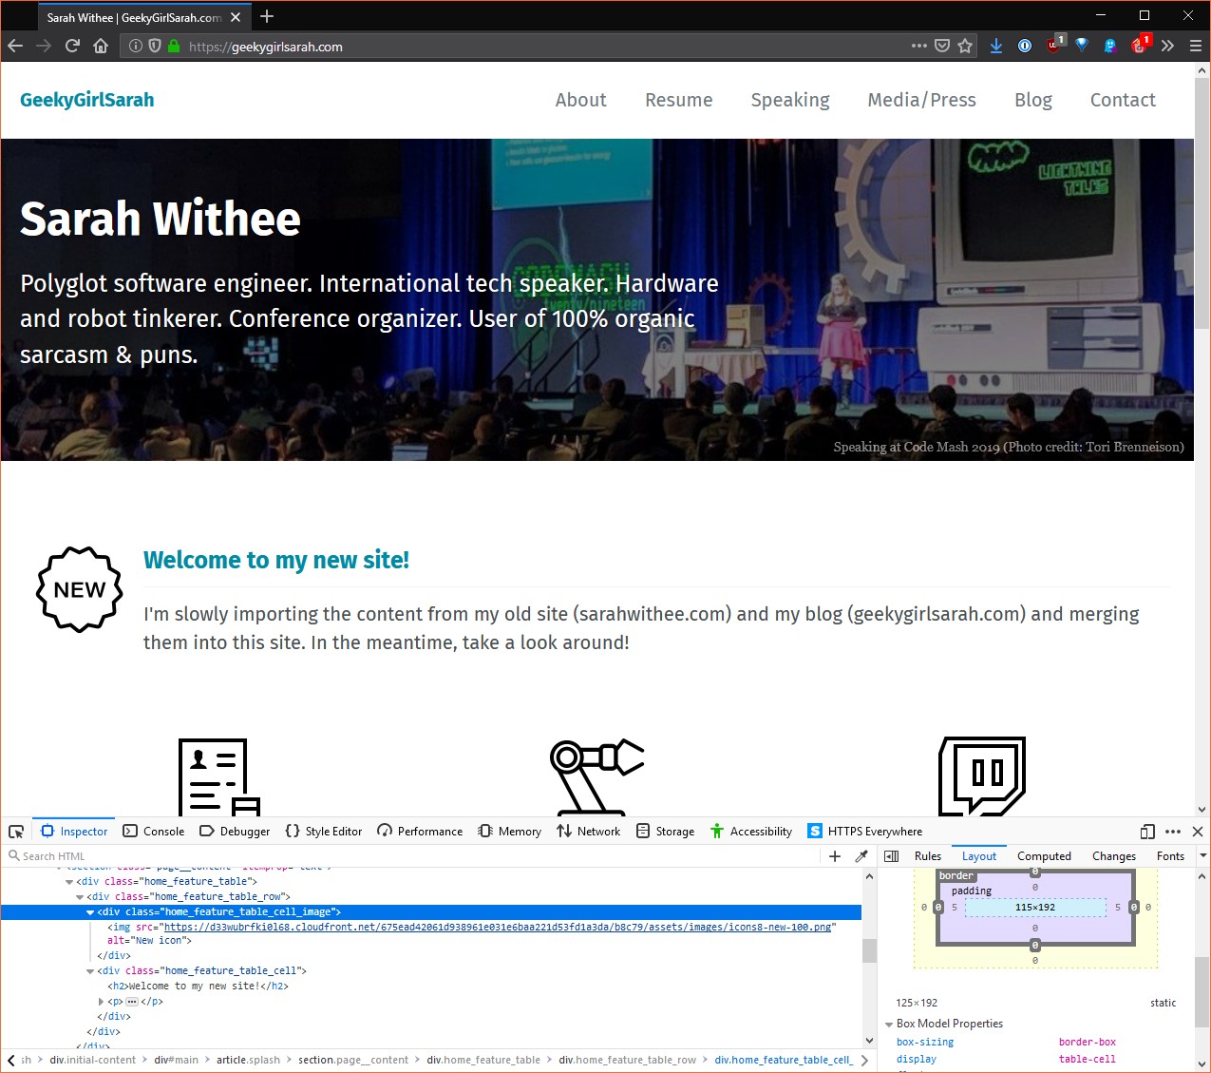
Task: Show more sidebar tabs dropdown arrow
Action: (1202, 856)
